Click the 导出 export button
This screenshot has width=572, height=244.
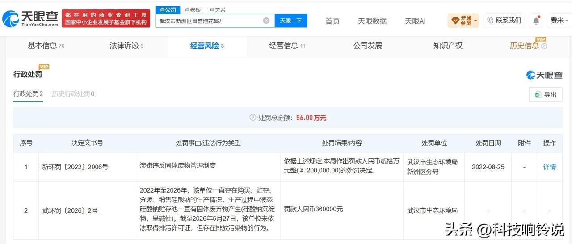pyautogui.click(x=546, y=95)
